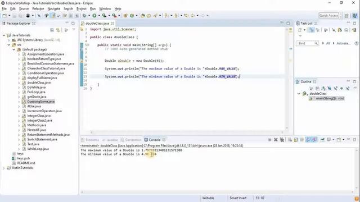Open Run button dropdown arrow
The width and height of the screenshot is (360, 202).
pos(99,16)
